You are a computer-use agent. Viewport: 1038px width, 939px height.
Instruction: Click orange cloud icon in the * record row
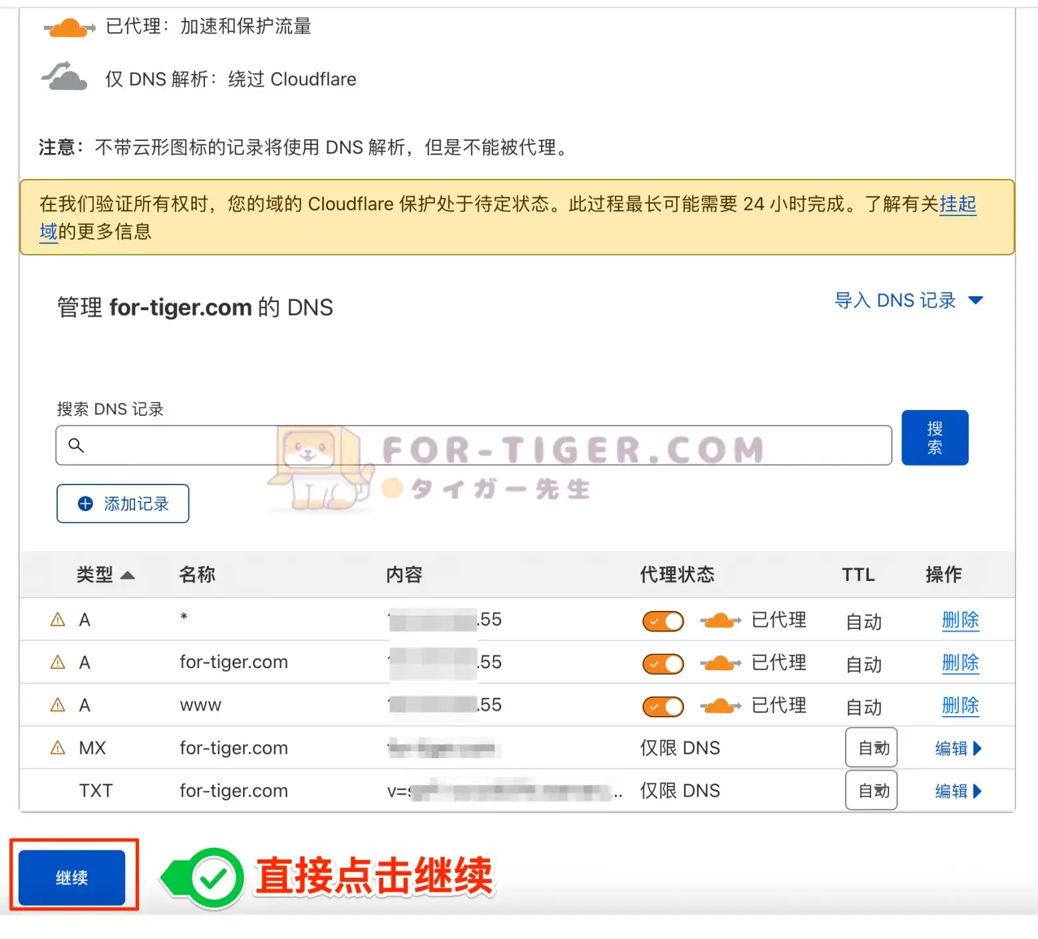(x=720, y=621)
